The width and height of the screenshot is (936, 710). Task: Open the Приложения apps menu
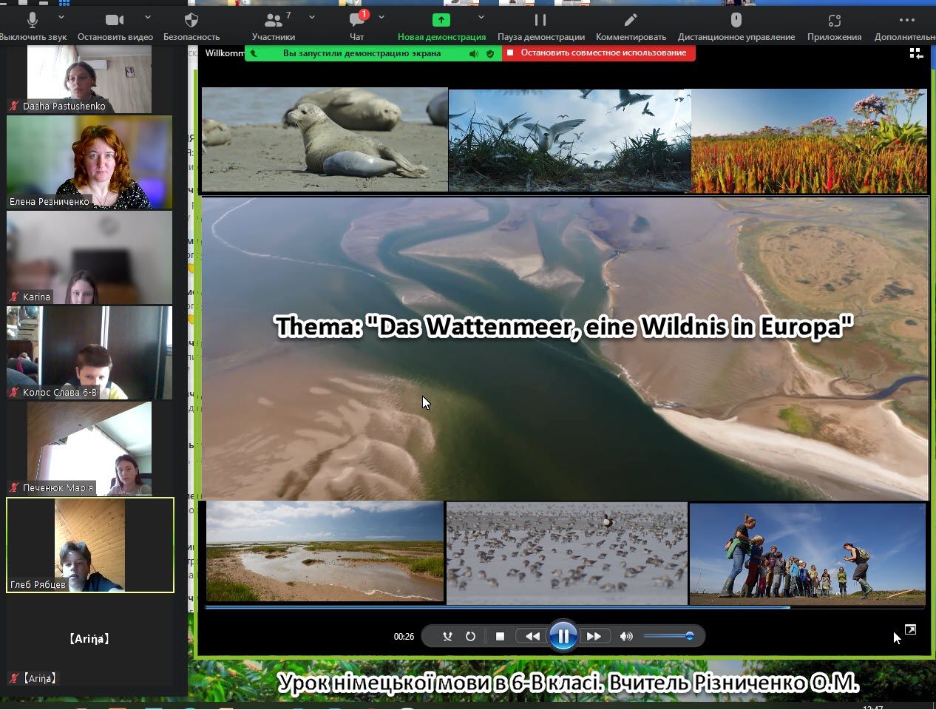pos(834,21)
